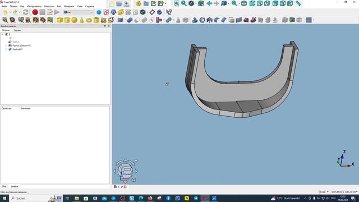Click the Extrude tool icon
359x202 pixels.
pos(195,20)
